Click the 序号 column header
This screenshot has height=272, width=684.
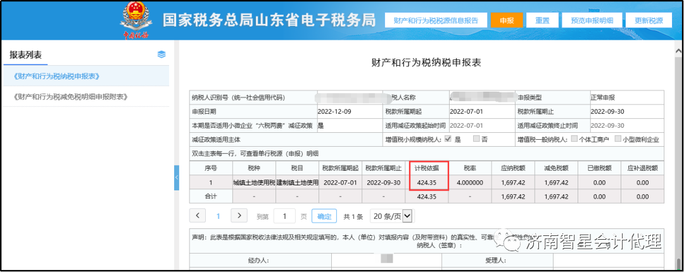tap(211, 168)
